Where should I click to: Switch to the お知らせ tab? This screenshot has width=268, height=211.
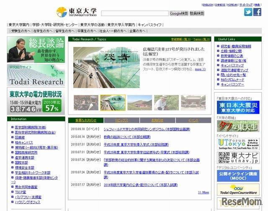point(157,120)
